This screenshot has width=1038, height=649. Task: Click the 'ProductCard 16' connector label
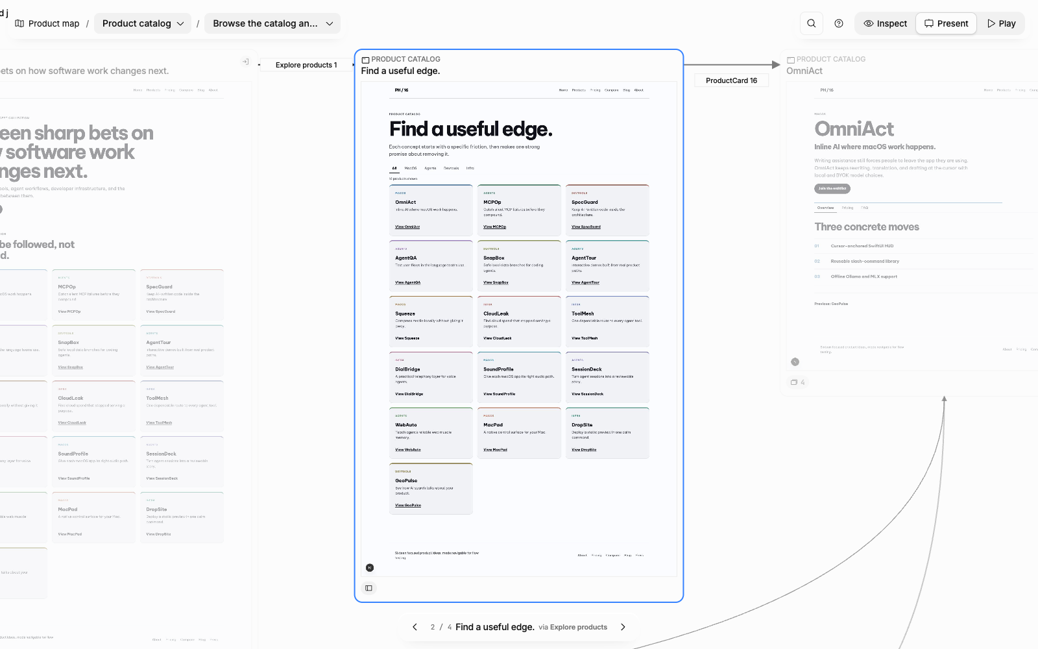731,80
